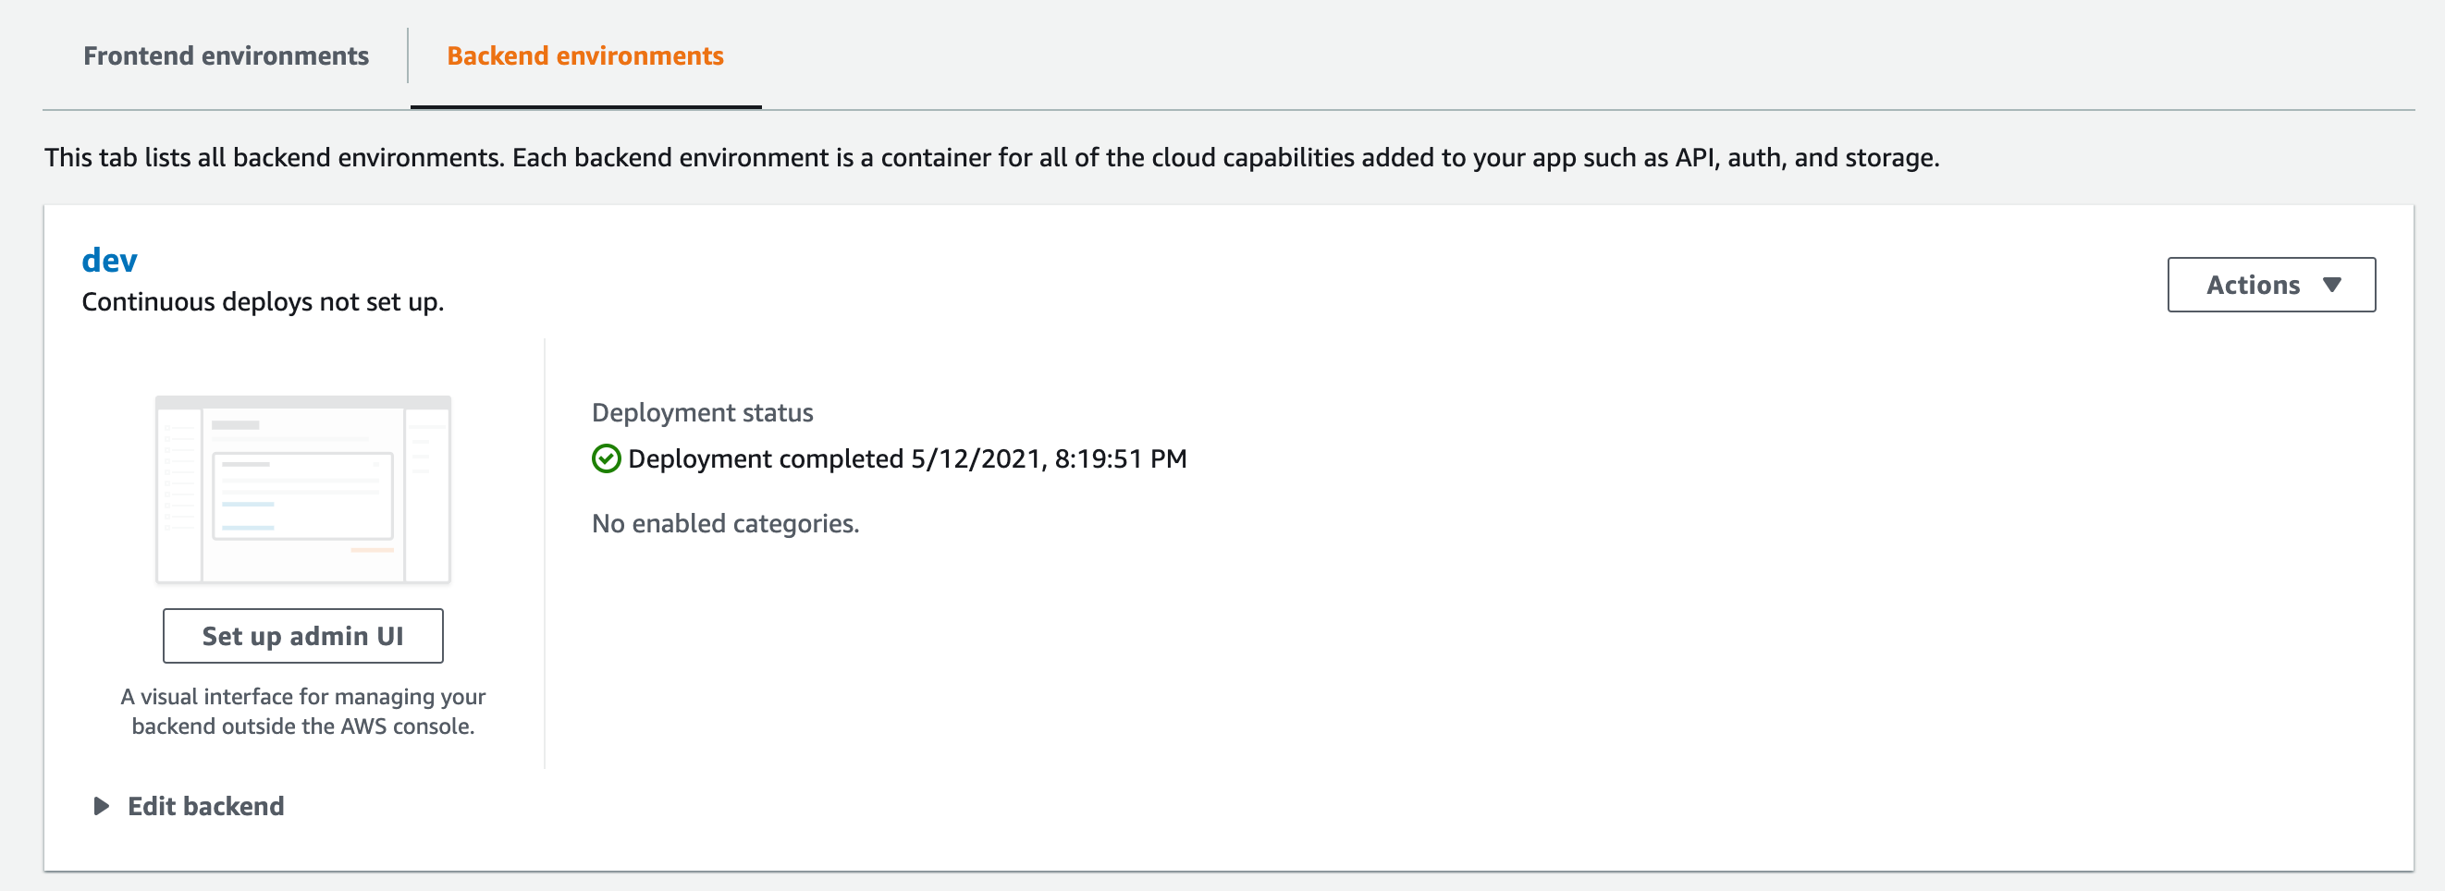Click the Continuous deploys not set up text
The image size is (2445, 891).
pos(263,301)
